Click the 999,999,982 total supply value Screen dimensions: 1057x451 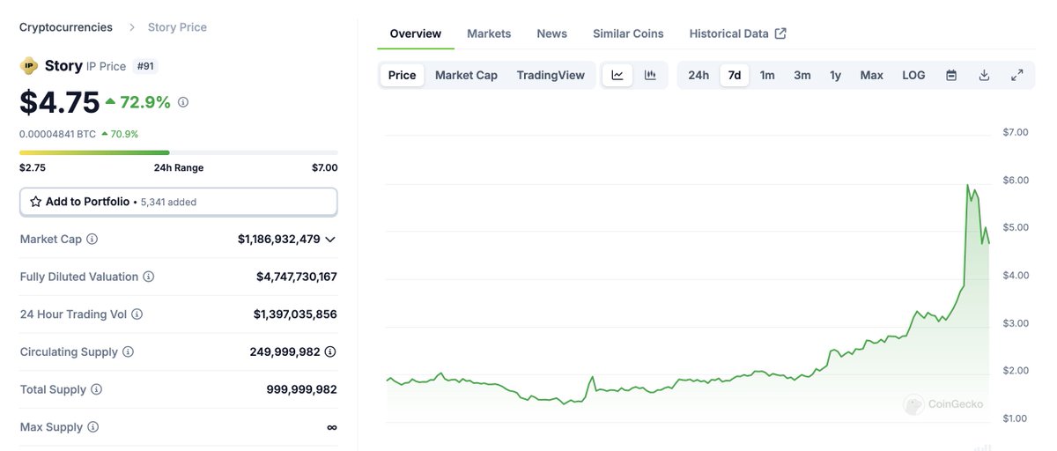(302, 389)
